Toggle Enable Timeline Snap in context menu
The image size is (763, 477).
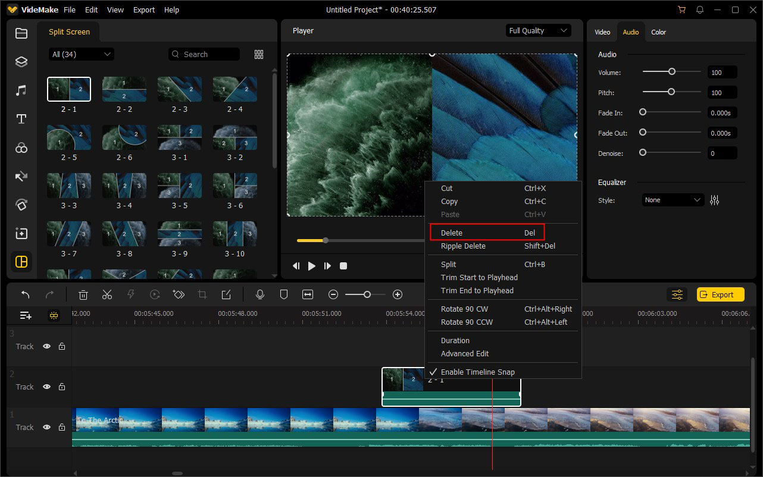(477, 372)
